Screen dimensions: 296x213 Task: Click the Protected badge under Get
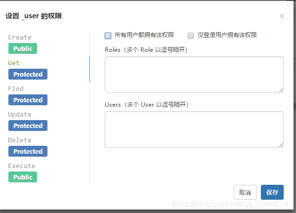(28, 74)
